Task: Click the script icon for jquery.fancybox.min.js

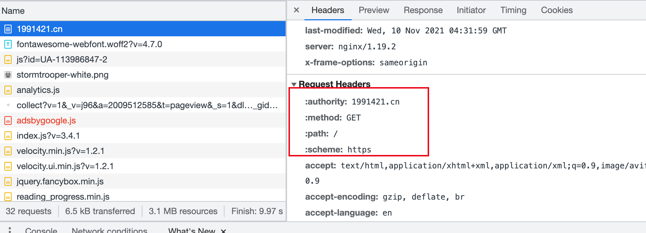Action: pyautogui.click(x=8, y=181)
